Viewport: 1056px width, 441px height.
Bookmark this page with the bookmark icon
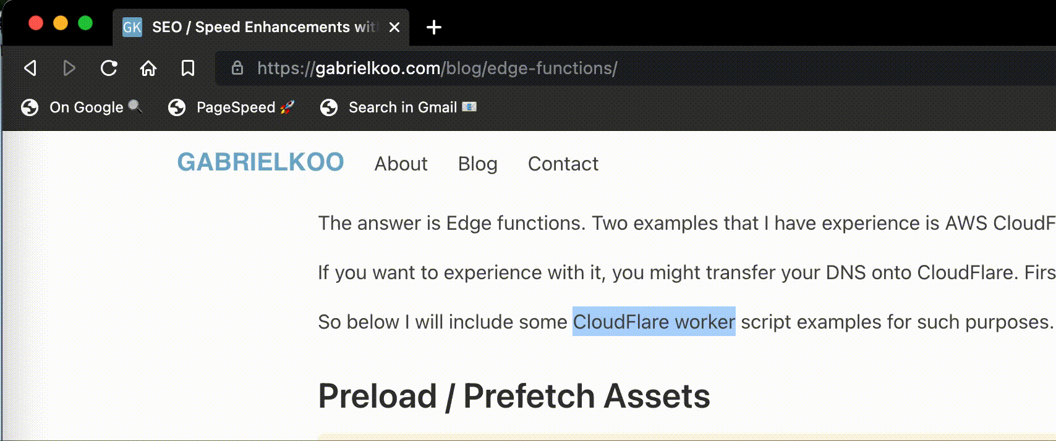188,68
